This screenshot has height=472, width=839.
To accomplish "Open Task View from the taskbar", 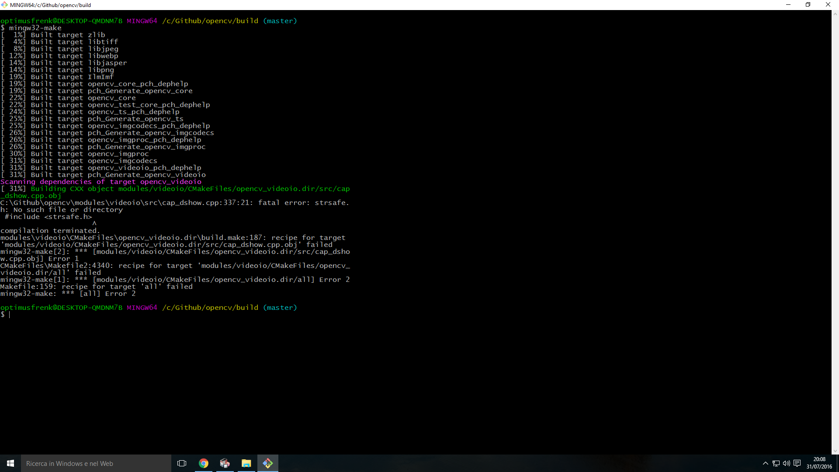I will coord(182,463).
